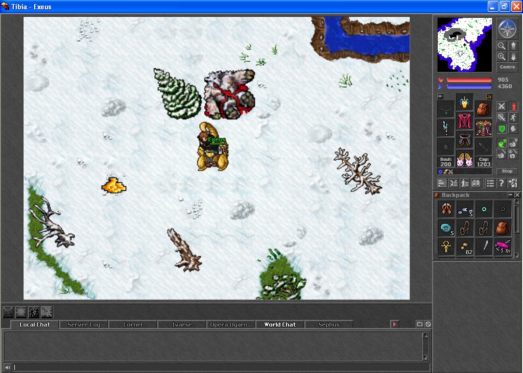Minimize the Backpack container

pyautogui.click(x=510, y=195)
